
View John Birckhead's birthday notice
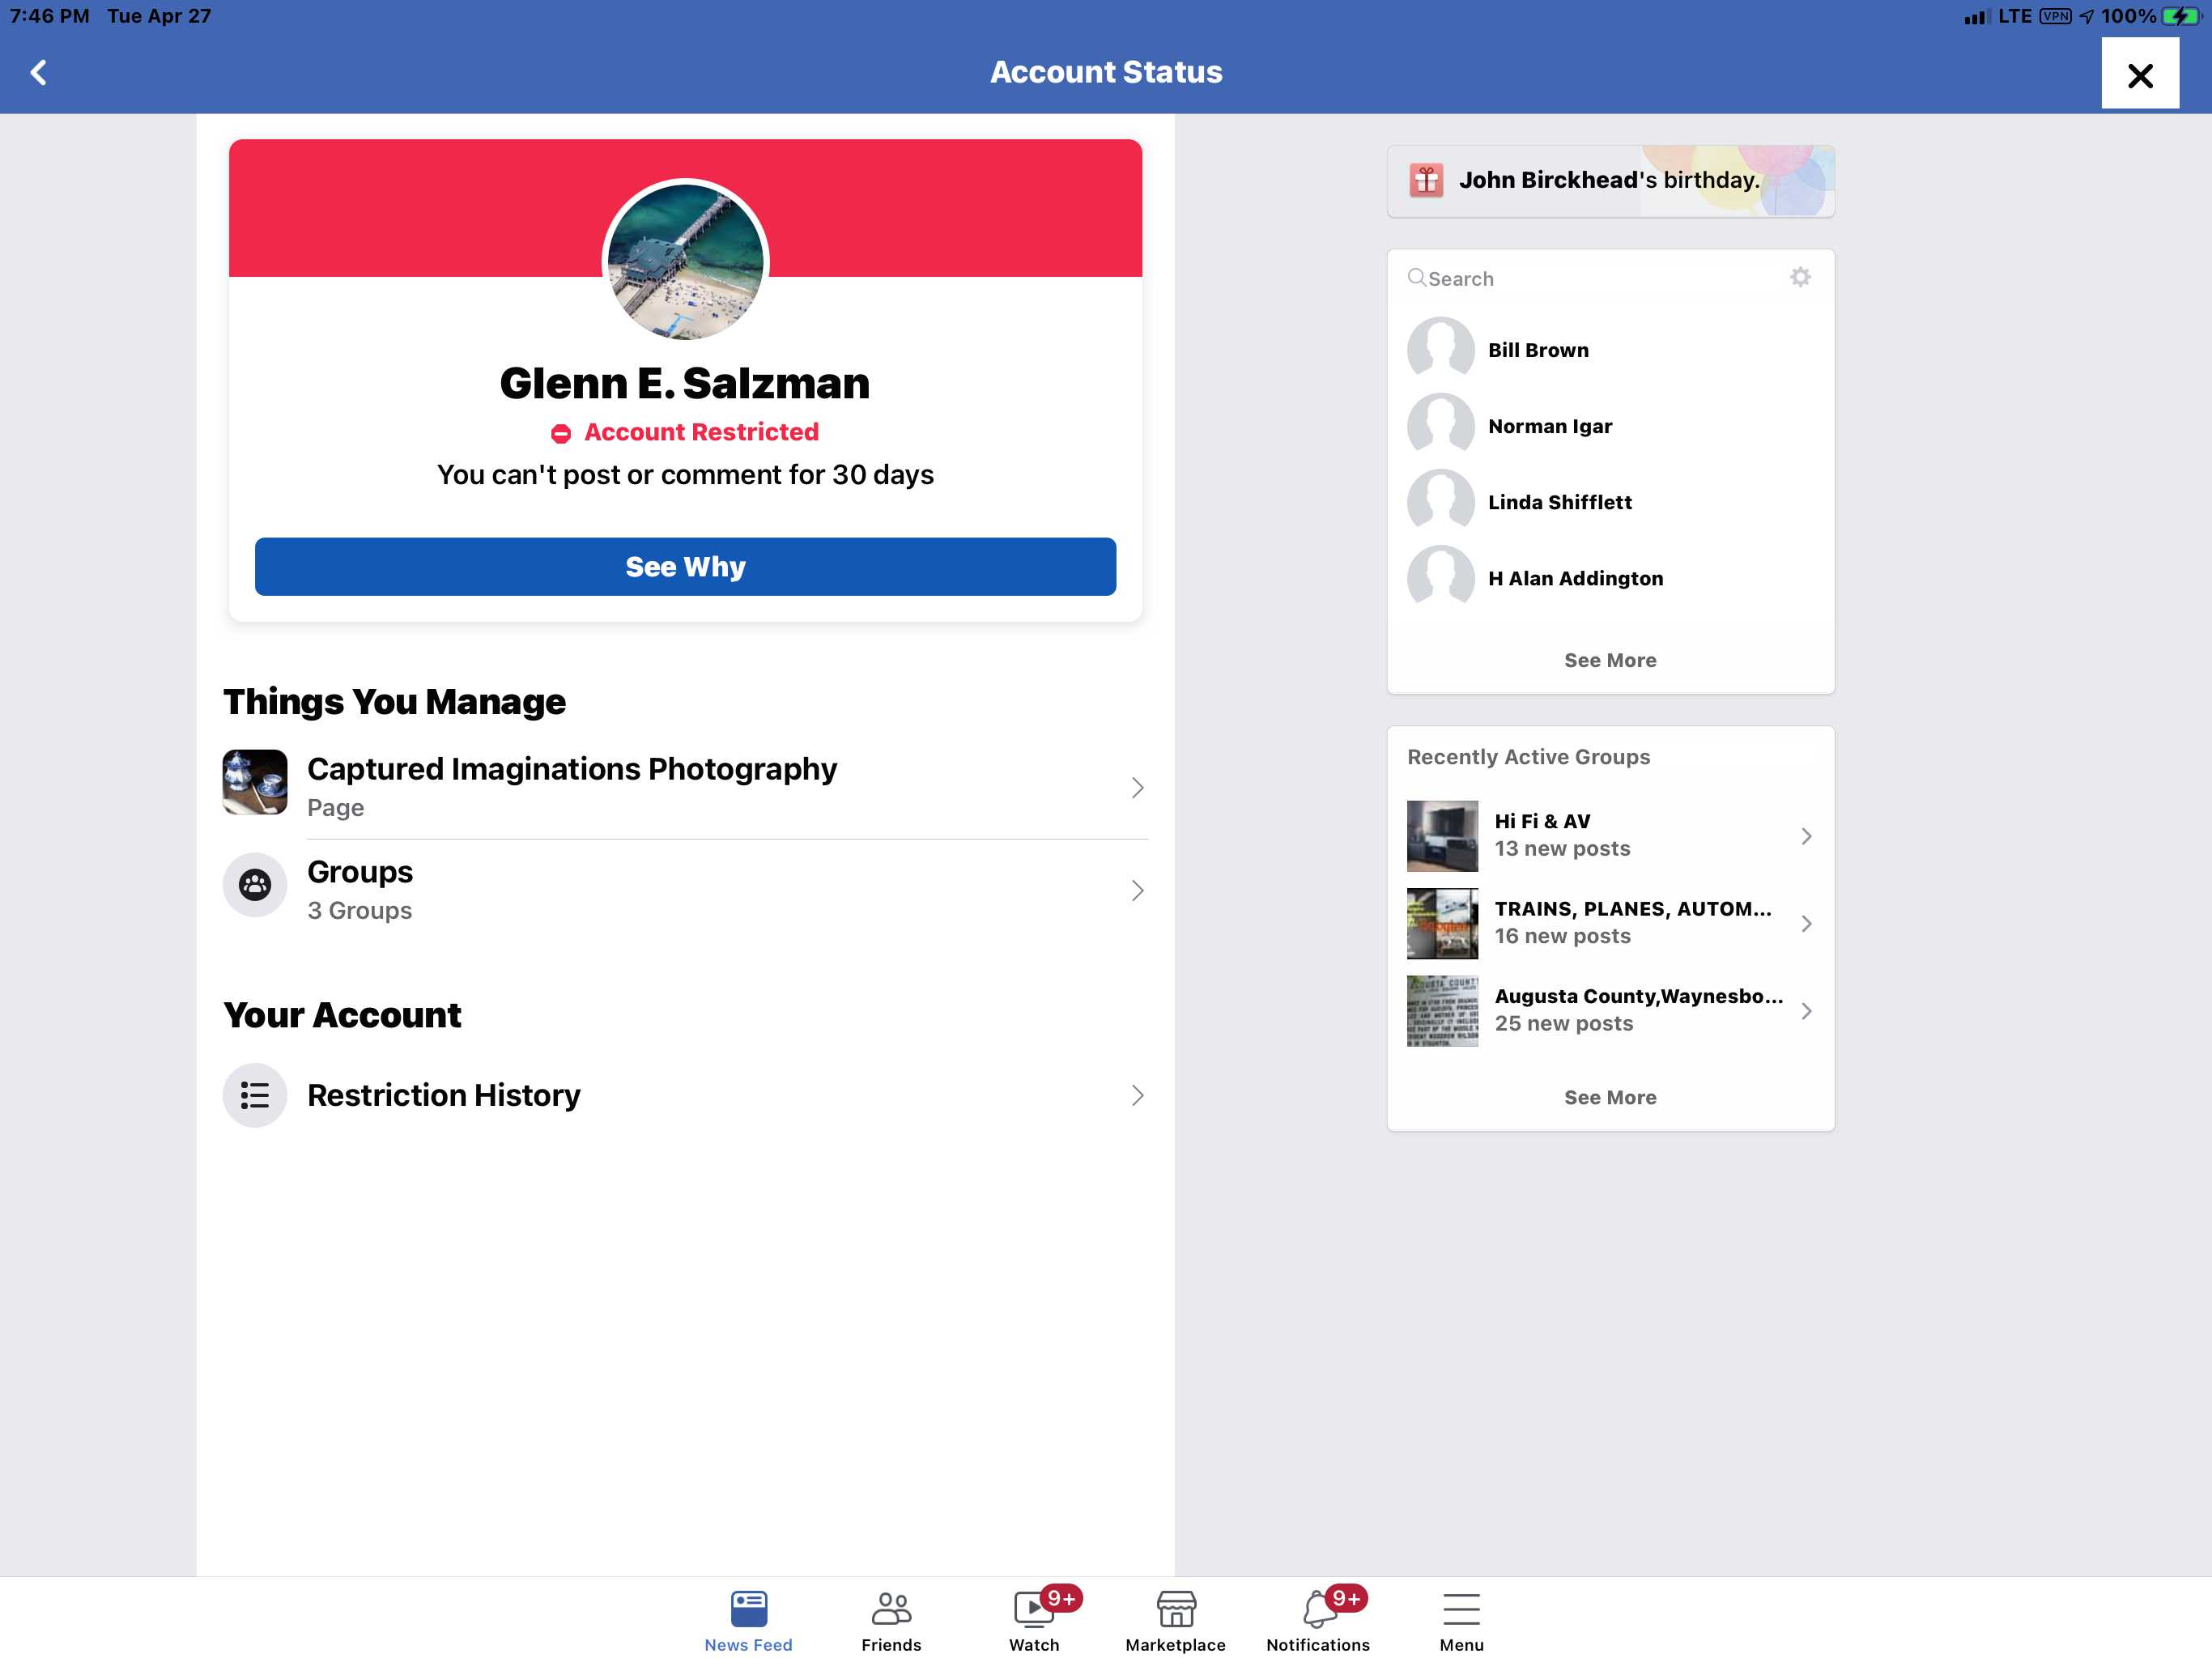pos(1608,180)
